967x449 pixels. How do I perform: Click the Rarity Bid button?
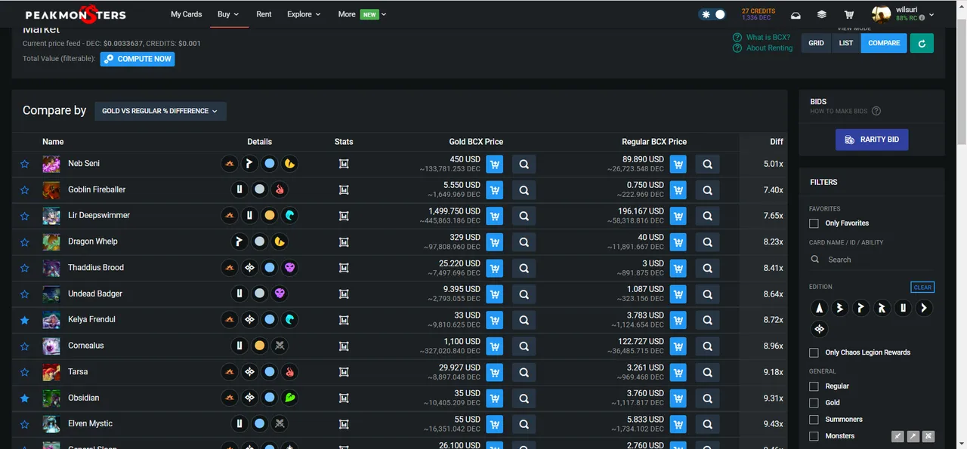click(872, 140)
